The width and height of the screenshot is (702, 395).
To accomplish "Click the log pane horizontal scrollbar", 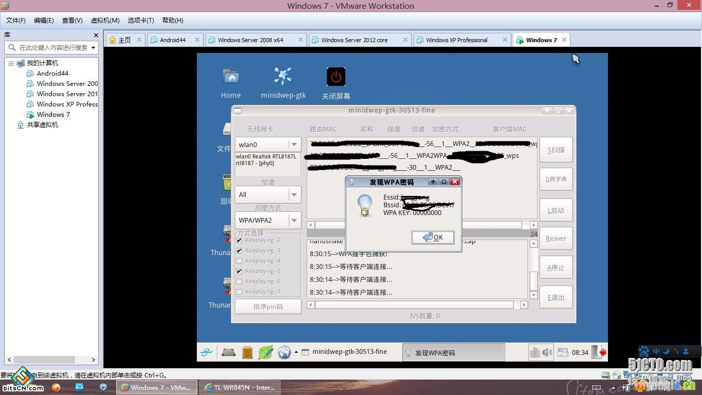I will coord(417,305).
